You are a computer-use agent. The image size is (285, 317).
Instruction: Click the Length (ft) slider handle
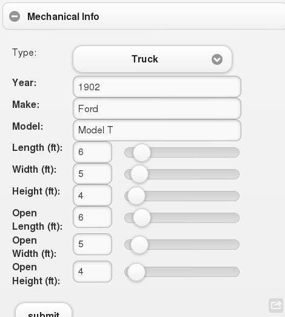[x=141, y=153]
